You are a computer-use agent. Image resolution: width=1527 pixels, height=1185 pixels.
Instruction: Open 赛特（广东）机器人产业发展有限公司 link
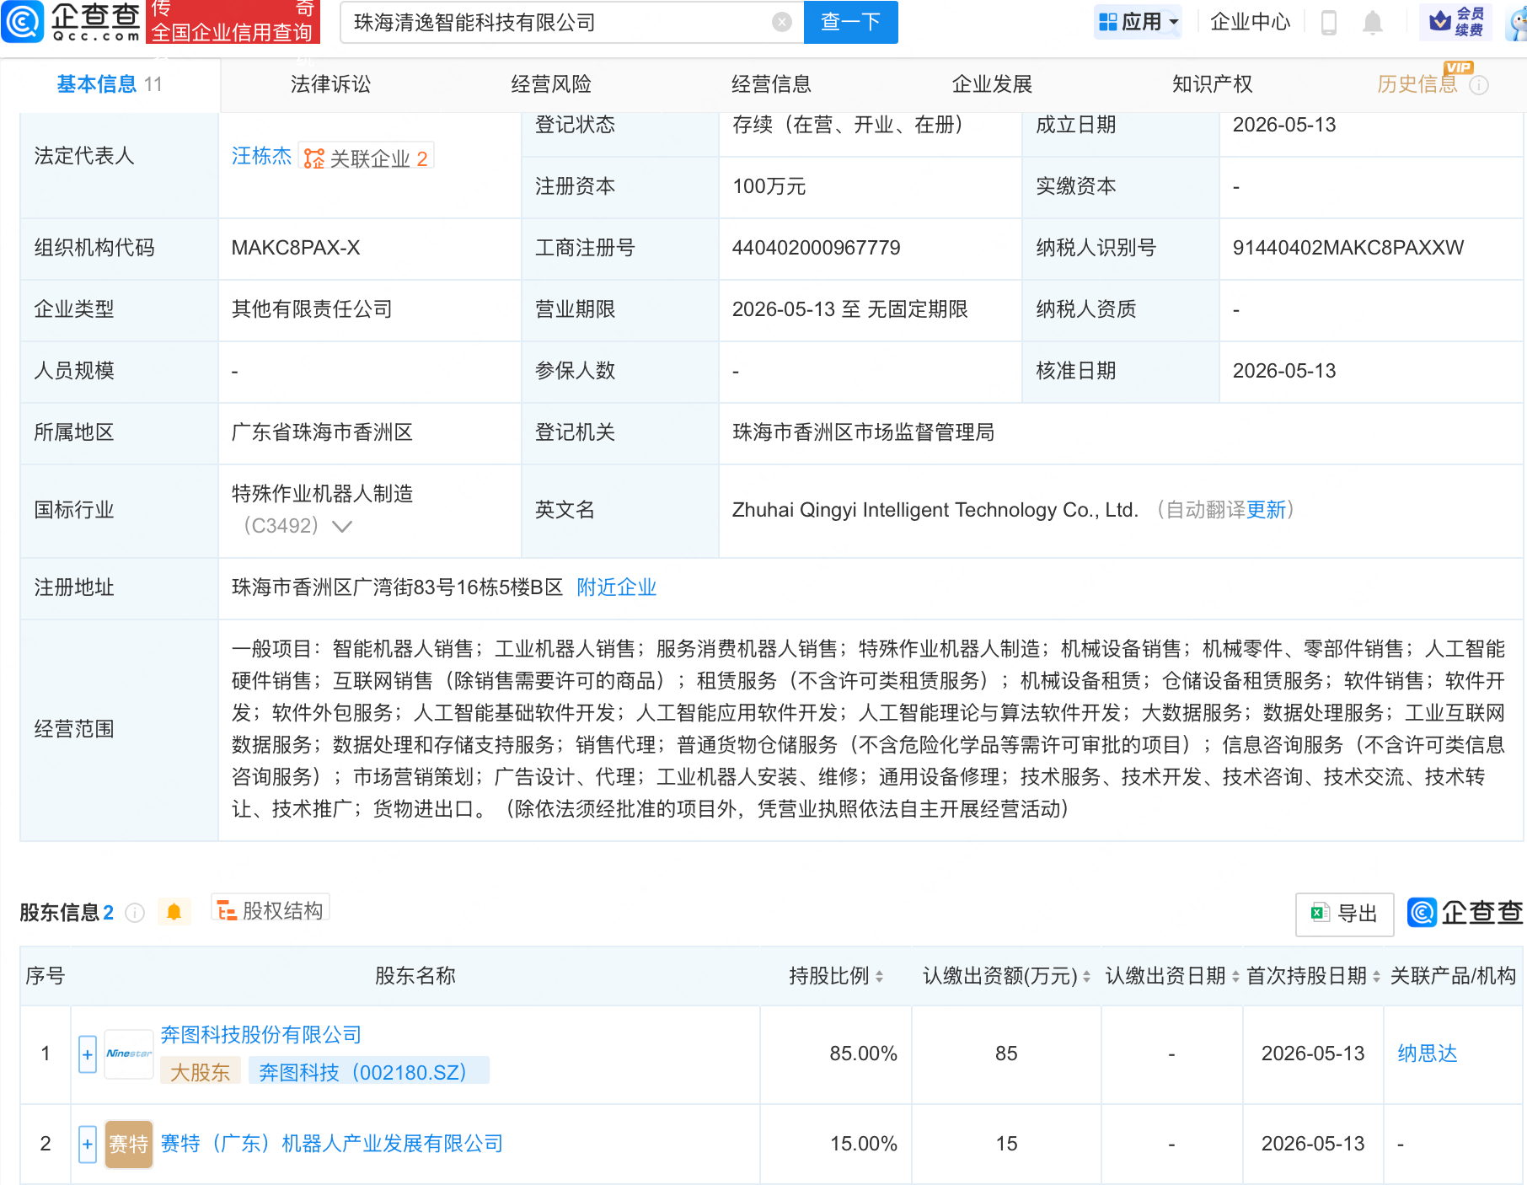pyautogui.click(x=332, y=1144)
